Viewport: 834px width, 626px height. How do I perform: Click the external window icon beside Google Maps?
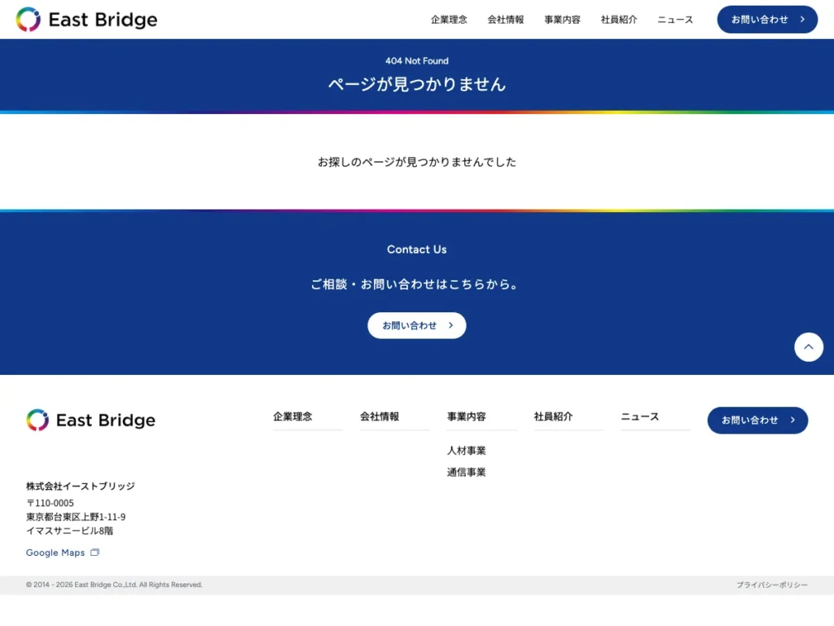[94, 553]
